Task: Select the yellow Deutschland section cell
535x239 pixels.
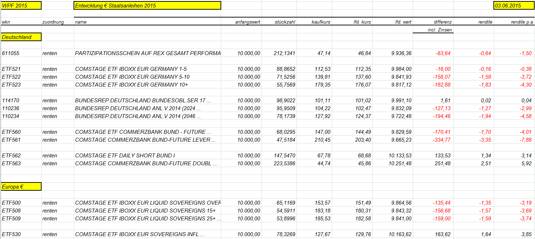Action: (x=21, y=37)
